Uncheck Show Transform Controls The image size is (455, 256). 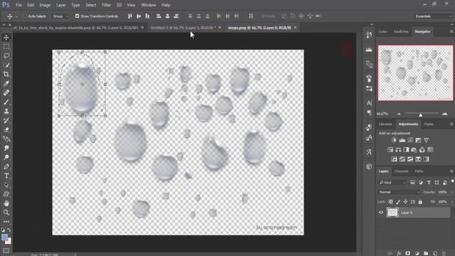[77, 16]
